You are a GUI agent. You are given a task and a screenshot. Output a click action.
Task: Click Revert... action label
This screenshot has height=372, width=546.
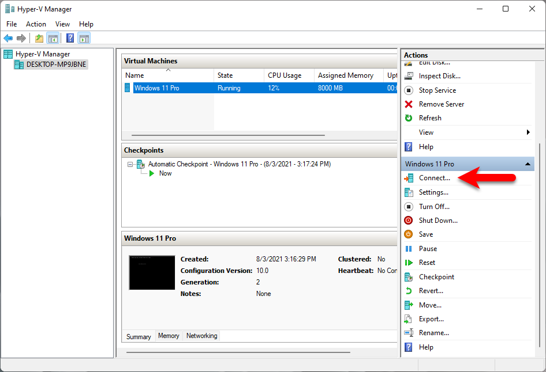(431, 291)
